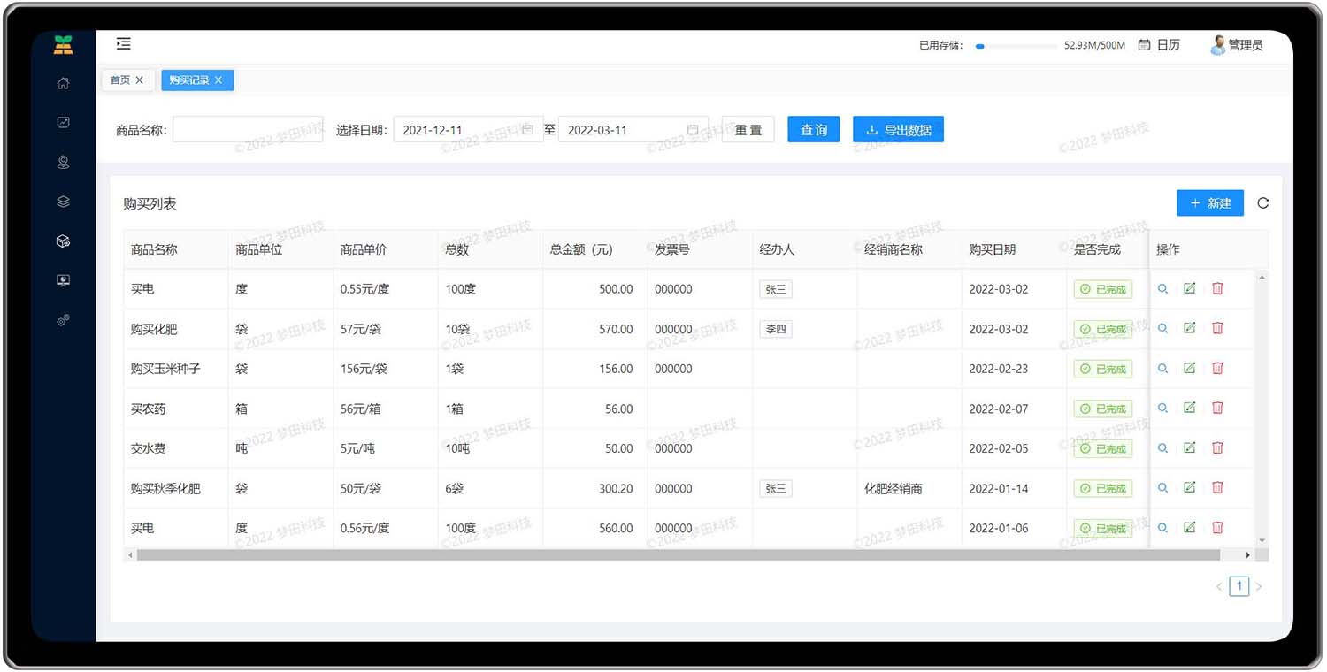Go to page 1 in pagination
1327x672 pixels.
pyautogui.click(x=1239, y=586)
